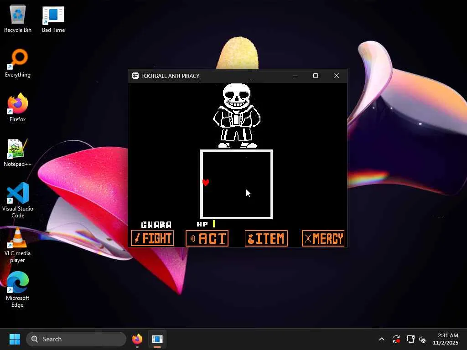This screenshot has width=467, height=350.
Task: Click the muted volume tray icon
Action: (422, 339)
